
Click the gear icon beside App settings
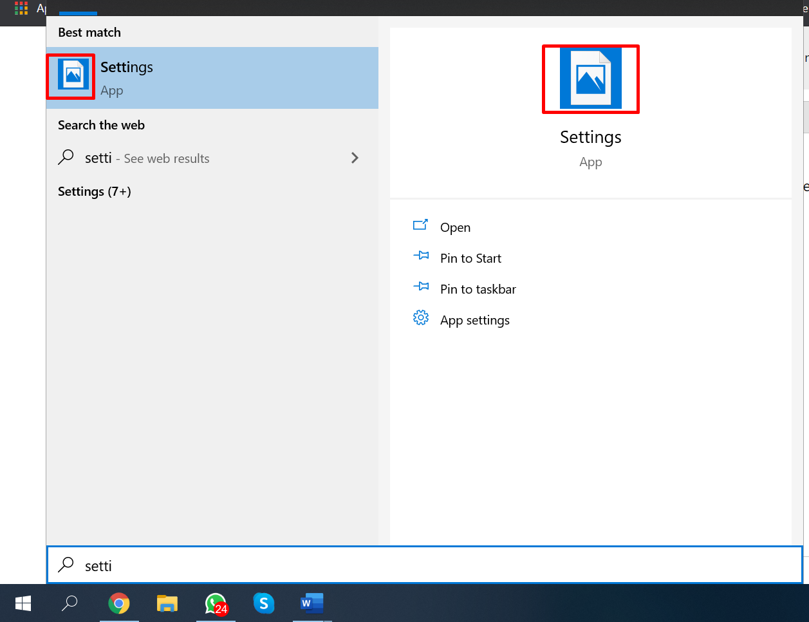421,317
